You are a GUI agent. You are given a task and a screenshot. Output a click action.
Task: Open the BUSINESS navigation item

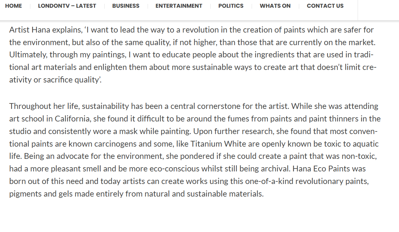tap(126, 6)
